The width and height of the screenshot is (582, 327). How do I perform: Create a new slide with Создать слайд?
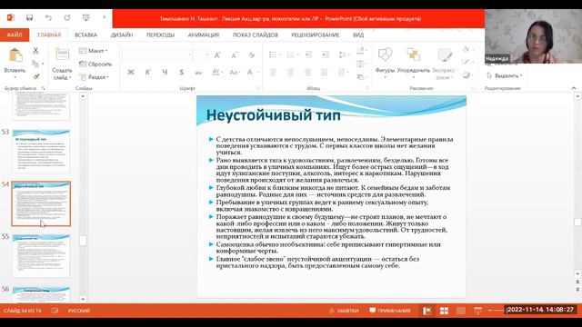tap(62, 64)
